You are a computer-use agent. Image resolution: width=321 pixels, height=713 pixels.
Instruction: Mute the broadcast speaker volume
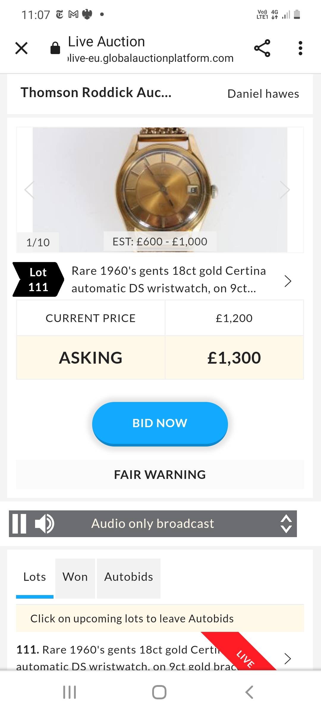44,524
